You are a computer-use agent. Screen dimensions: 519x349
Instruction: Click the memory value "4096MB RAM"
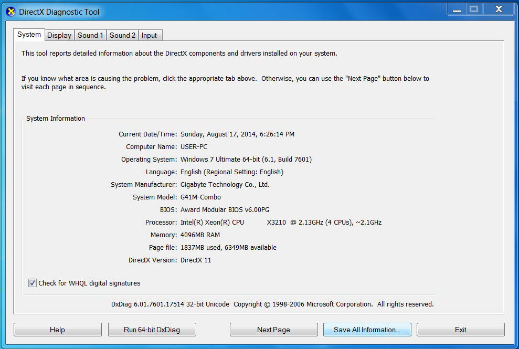click(200, 235)
